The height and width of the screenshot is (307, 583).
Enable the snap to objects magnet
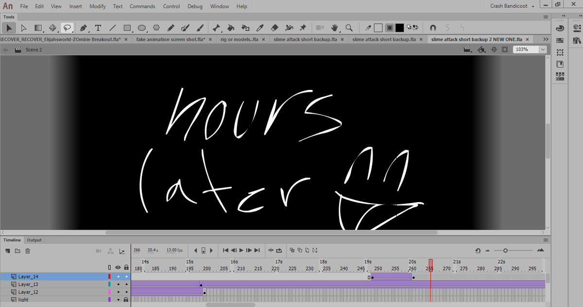pyautogui.click(x=432, y=28)
